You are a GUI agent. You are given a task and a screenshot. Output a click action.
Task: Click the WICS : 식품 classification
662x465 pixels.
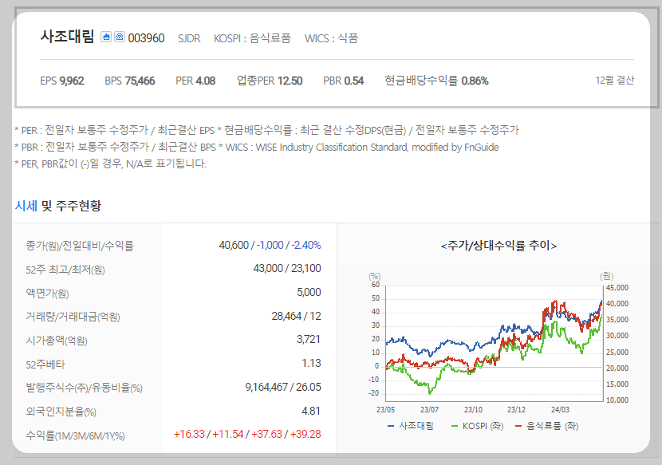(332, 38)
